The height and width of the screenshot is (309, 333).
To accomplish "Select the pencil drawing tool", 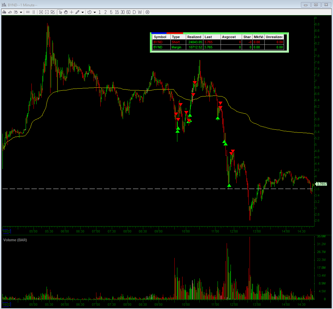I will coord(77,12).
